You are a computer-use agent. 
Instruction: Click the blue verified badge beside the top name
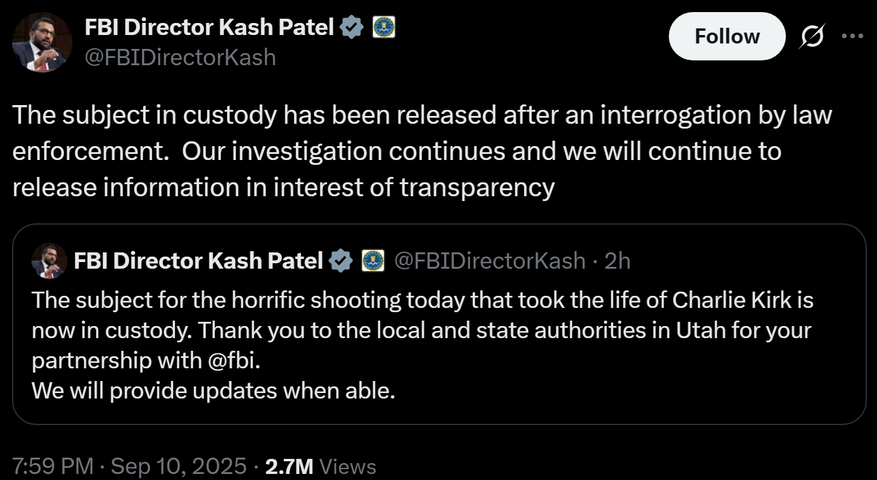click(x=352, y=27)
